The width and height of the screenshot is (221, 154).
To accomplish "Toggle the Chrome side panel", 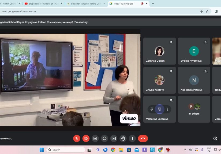I will (x=216, y=11).
